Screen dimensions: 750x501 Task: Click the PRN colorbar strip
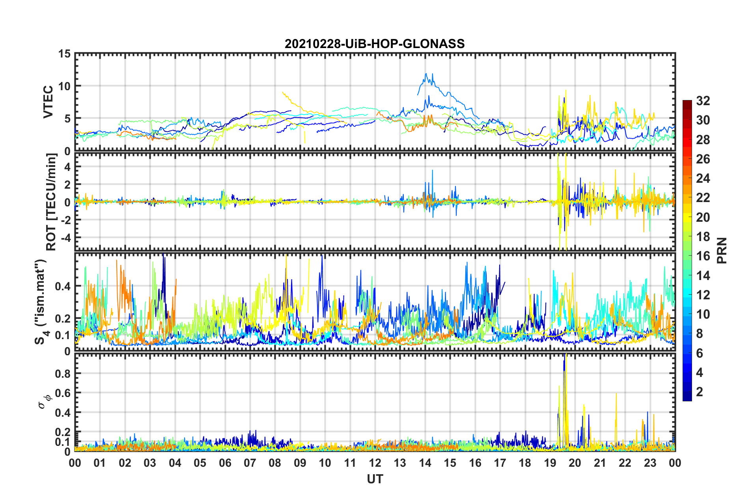tap(687, 250)
